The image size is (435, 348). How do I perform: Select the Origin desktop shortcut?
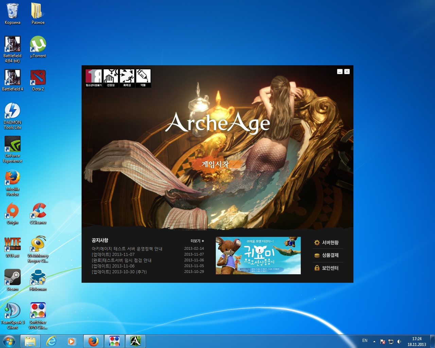[x=13, y=214]
